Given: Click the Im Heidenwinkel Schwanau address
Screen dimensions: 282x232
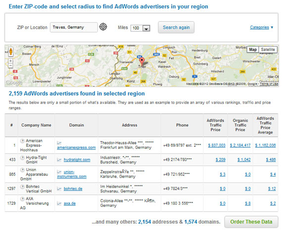Looking at the screenshot, I should [x=121, y=189].
